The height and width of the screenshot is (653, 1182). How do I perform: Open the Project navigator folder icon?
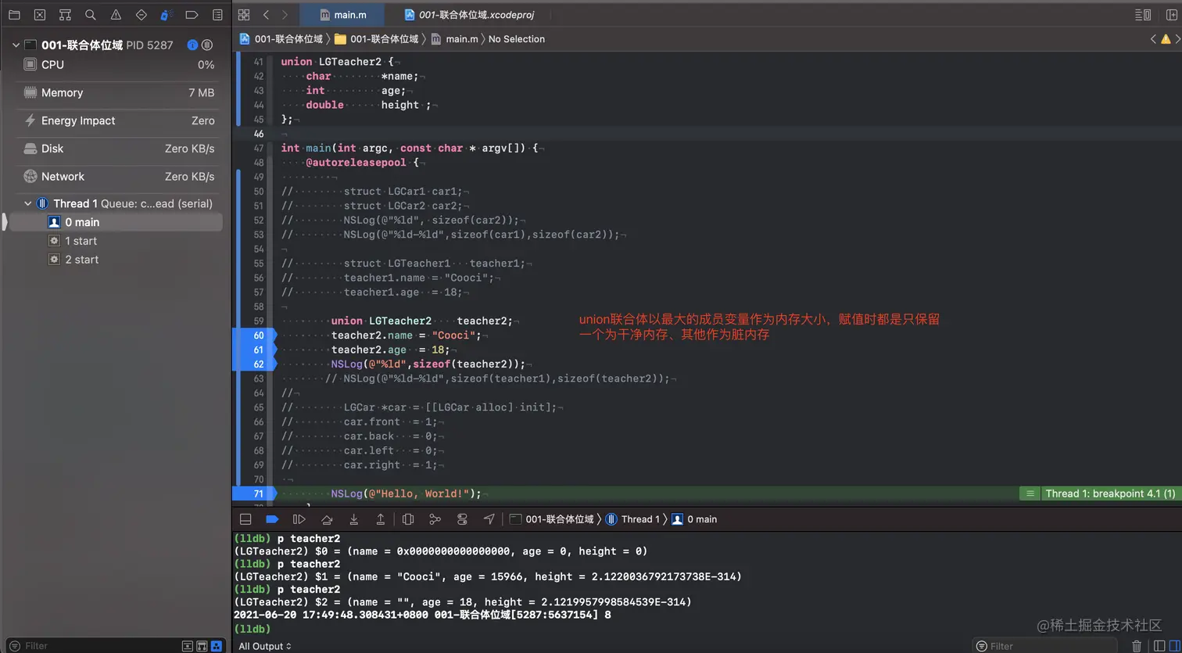coord(14,15)
